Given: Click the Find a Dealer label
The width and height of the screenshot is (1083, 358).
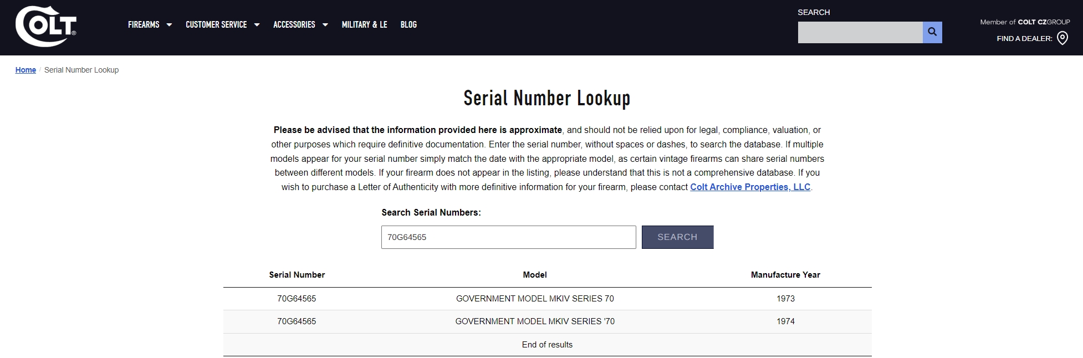Looking at the screenshot, I should [x=1024, y=38].
